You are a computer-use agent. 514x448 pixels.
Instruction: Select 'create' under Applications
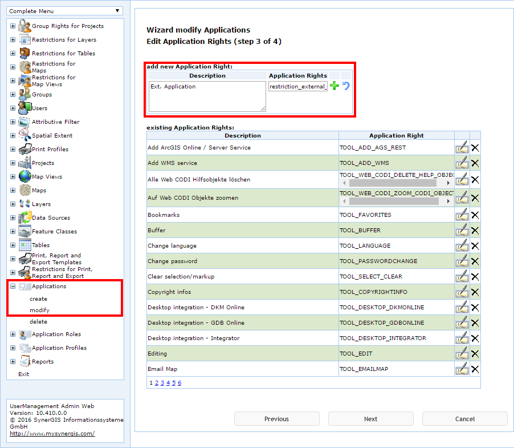(38, 298)
